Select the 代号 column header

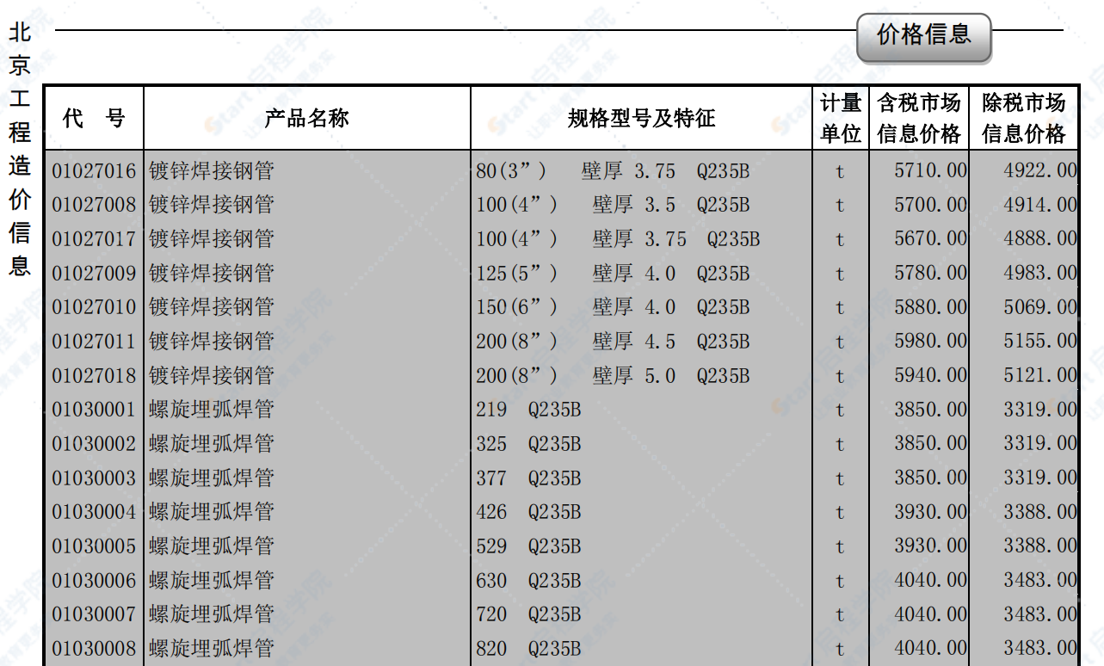coord(94,119)
